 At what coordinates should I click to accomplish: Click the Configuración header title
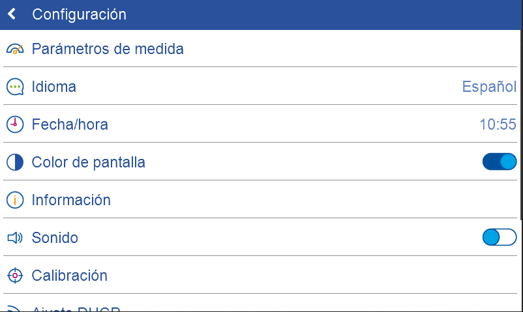point(79,14)
